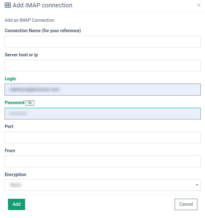Screen dimensions: 205x218
Task: Close the Add IMAP connection dialog
Action: tap(199, 5)
